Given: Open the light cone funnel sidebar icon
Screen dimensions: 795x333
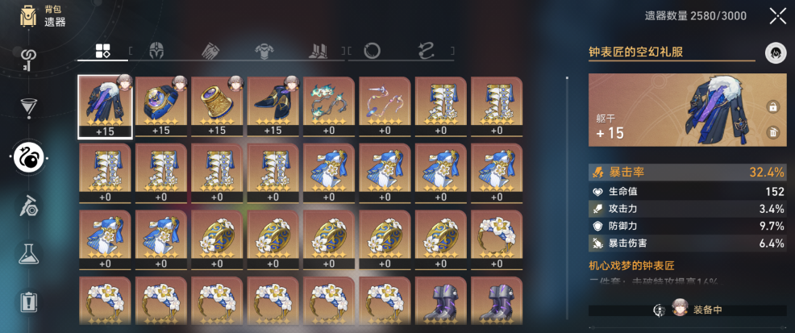Looking at the screenshot, I should point(28,106).
